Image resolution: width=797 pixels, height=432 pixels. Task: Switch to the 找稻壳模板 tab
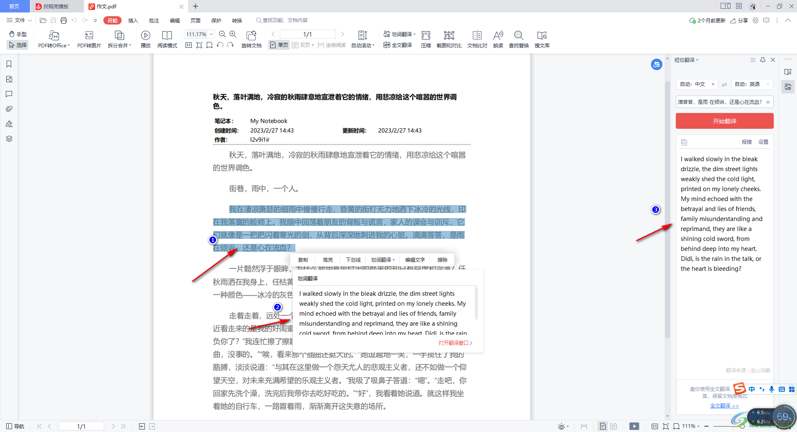[x=56, y=6]
